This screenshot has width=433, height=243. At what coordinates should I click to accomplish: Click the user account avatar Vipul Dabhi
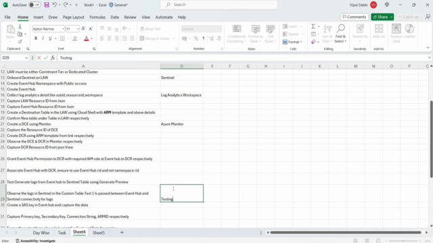(373, 5)
